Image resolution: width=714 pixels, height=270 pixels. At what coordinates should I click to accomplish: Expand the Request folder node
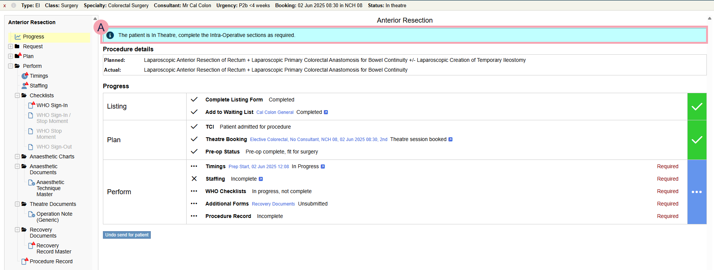pyautogui.click(x=11, y=46)
